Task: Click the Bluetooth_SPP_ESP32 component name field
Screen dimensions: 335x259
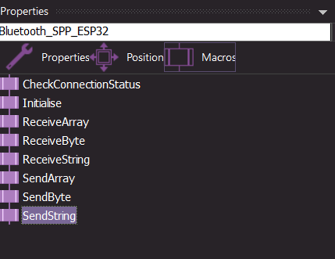Action: pyautogui.click(x=165, y=32)
